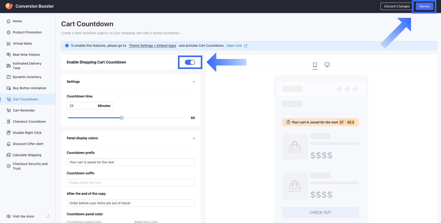This screenshot has height=223, width=441.
Task: Click the Real-time Visitors eye icon
Action: pyautogui.click(x=9, y=55)
